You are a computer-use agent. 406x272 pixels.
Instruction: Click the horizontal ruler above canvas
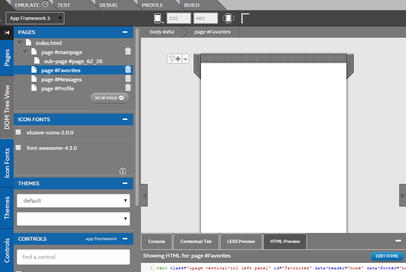click(274, 59)
